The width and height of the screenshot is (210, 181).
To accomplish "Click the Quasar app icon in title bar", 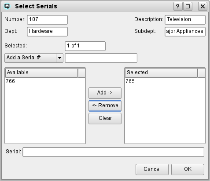I will point(7,6).
